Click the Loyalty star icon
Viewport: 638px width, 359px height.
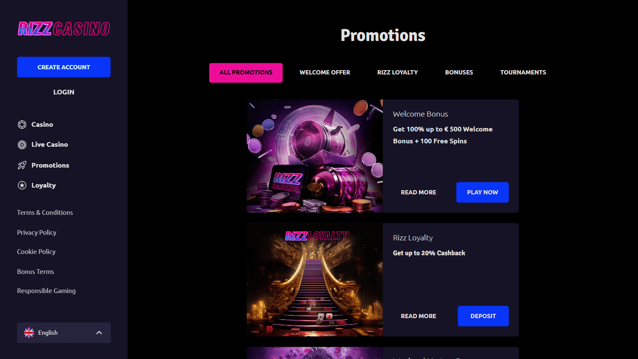pos(22,185)
